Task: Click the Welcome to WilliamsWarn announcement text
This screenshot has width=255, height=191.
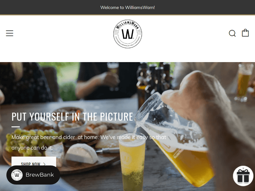Action: (x=128, y=7)
